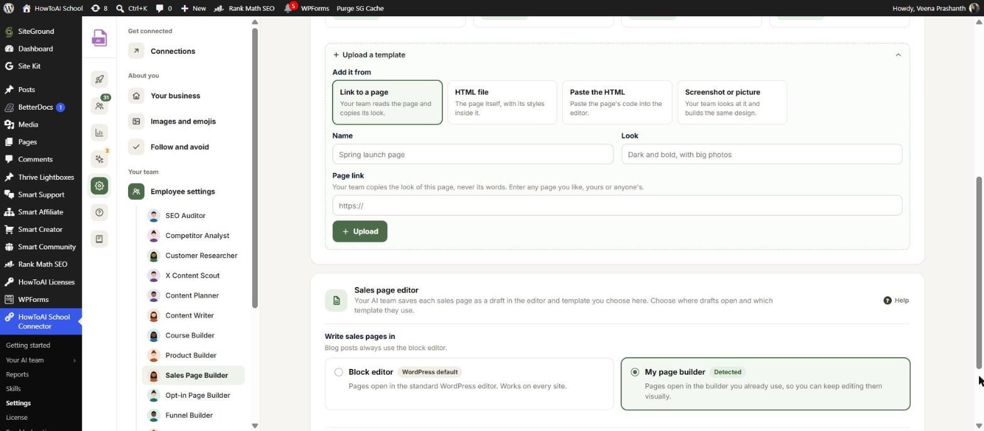Open the + New dropdown in admin bar
Screen dimensions: 984x431
coord(193,8)
